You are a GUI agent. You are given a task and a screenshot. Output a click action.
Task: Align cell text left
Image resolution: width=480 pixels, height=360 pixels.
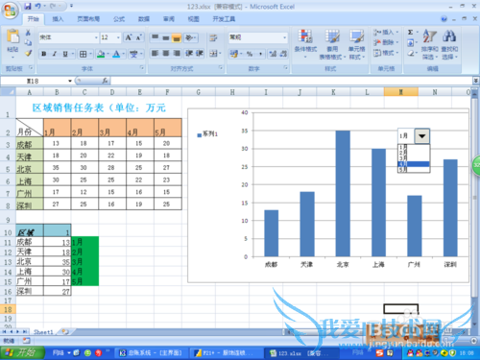155,53
